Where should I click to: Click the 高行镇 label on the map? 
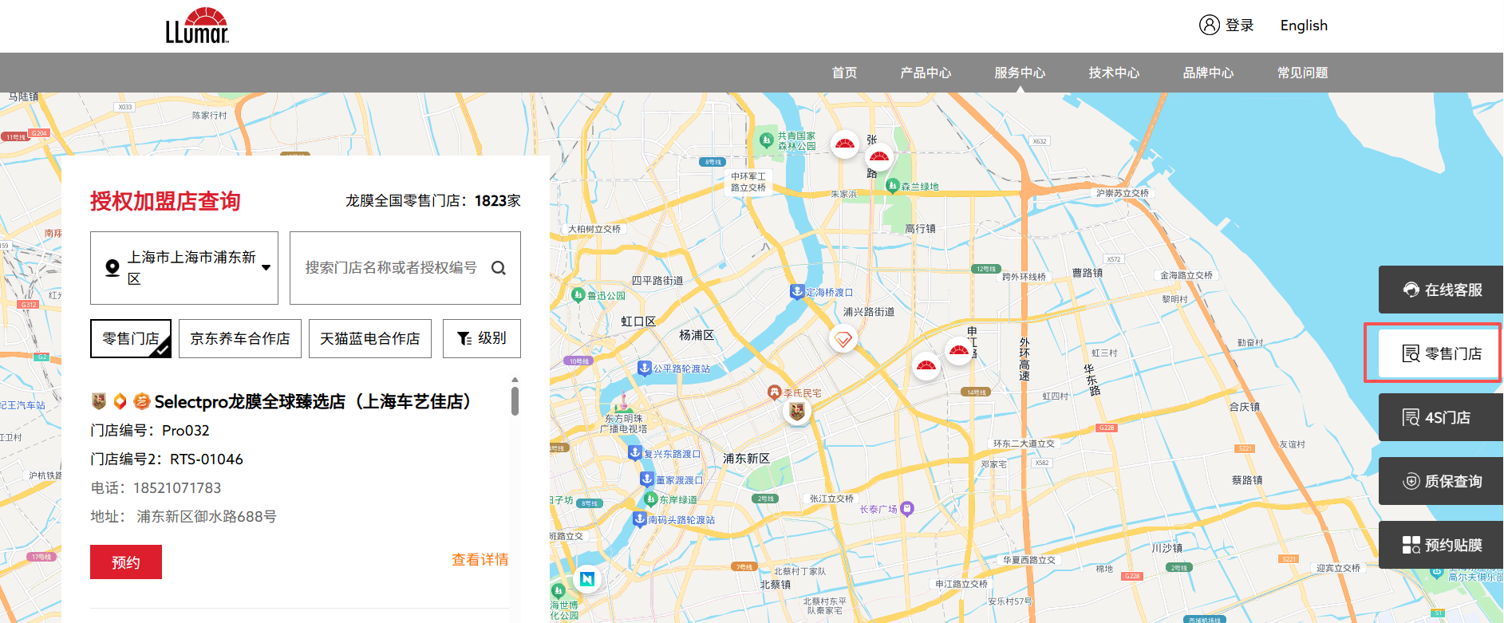coord(921,229)
